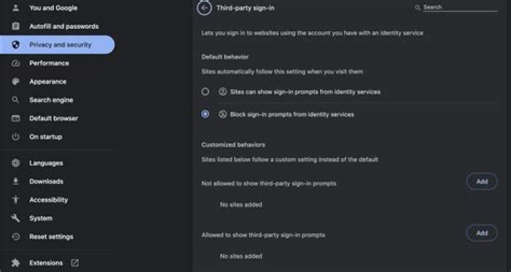This screenshot has width=511, height=272.
Task: Click the Appearance palette icon
Action: pyautogui.click(x=16, y=81)
